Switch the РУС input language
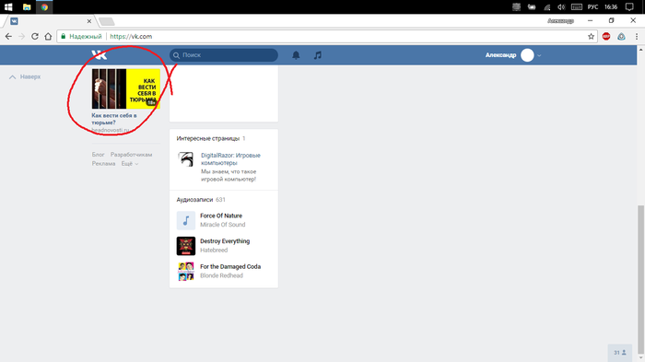The image size is (645, 362). point(592,7)
